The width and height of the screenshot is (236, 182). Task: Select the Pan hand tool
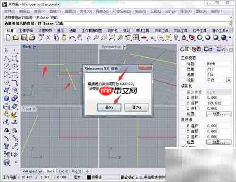pos(80,38)
